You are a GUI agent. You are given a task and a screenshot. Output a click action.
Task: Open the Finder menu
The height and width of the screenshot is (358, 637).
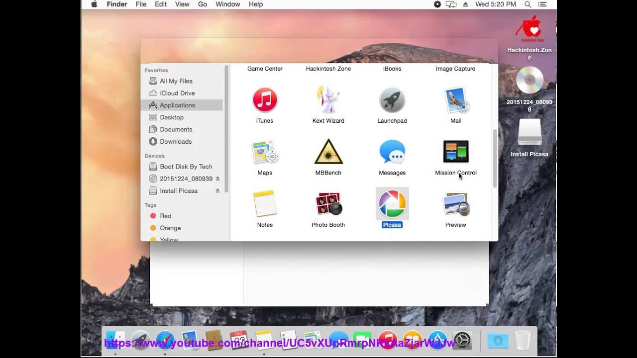tap(117, 4)
